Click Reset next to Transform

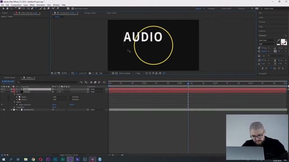(x=54, y=107)
